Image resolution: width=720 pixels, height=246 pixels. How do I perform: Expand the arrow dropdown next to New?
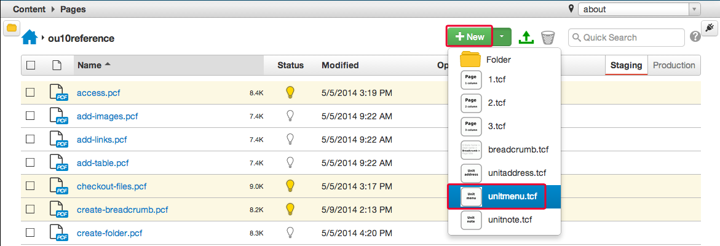pyautogui.click(x=502, y=37)
